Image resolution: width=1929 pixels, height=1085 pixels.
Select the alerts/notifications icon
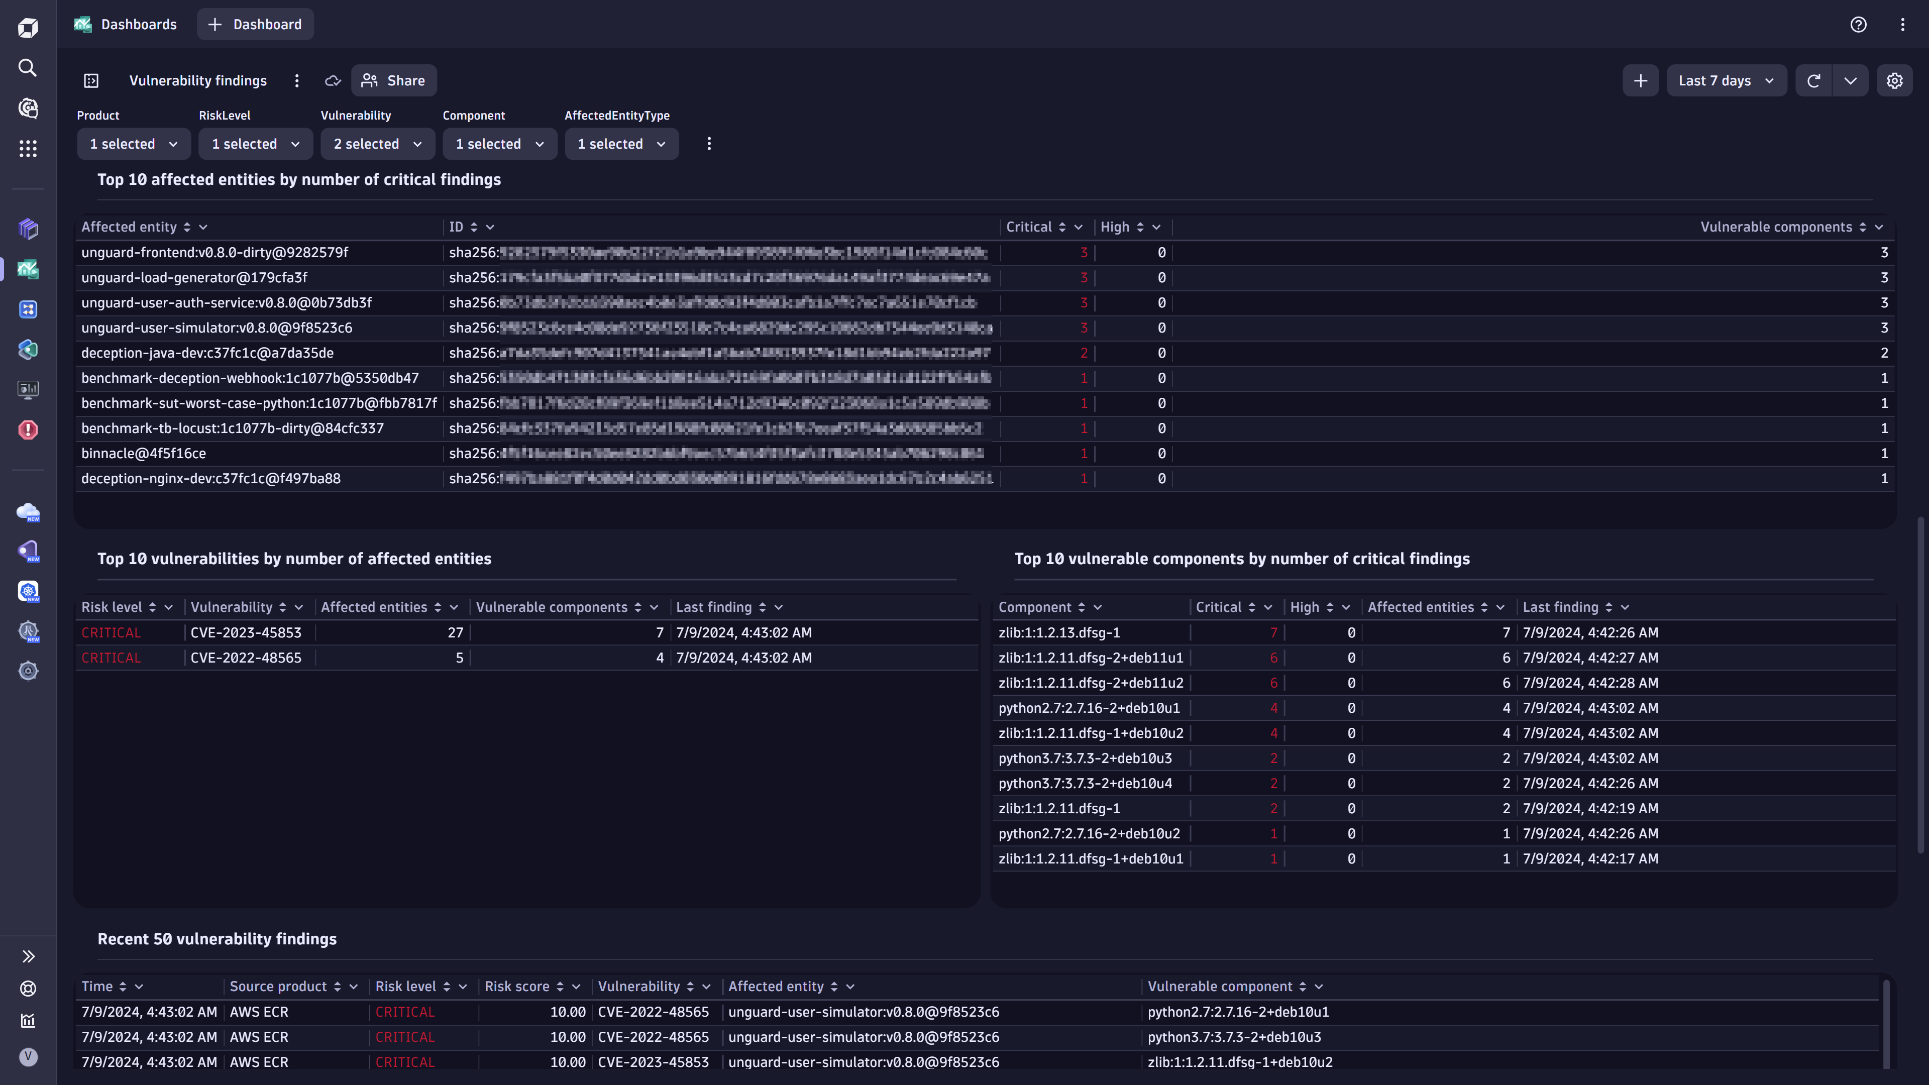[29, 430]
